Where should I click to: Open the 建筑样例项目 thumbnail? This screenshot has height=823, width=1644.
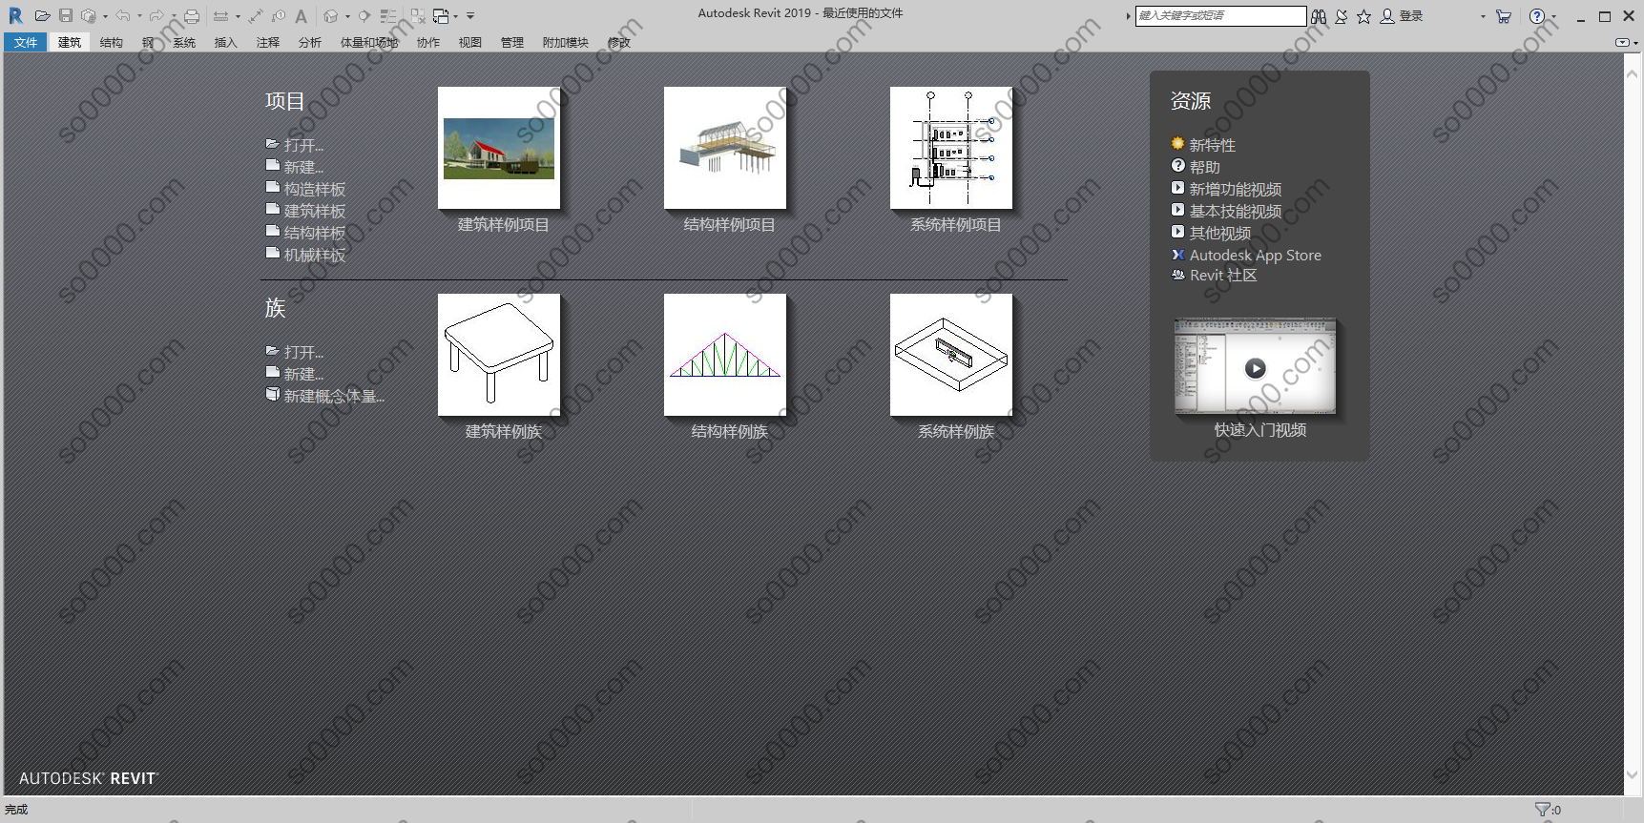[499, 148]
